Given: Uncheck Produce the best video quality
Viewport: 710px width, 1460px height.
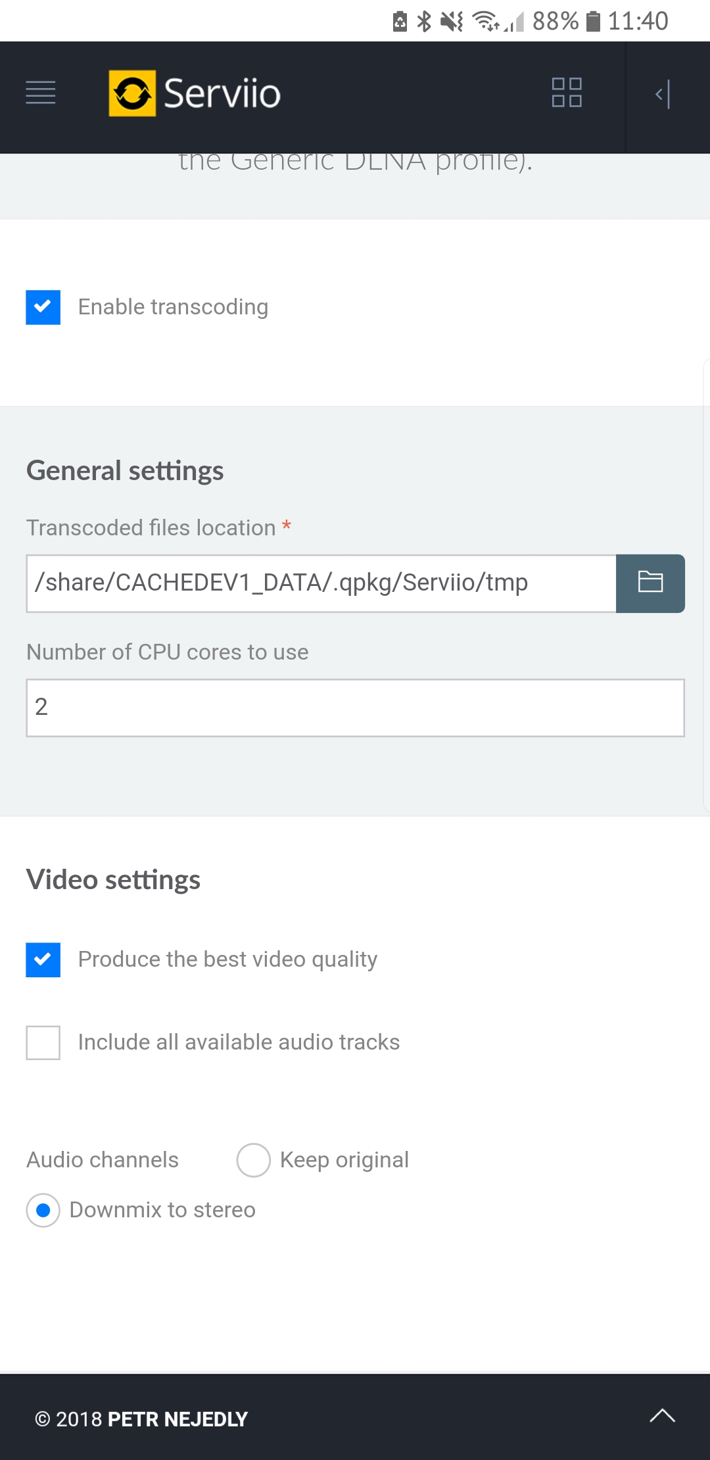Looking at the screenshot, I should 43,960.
